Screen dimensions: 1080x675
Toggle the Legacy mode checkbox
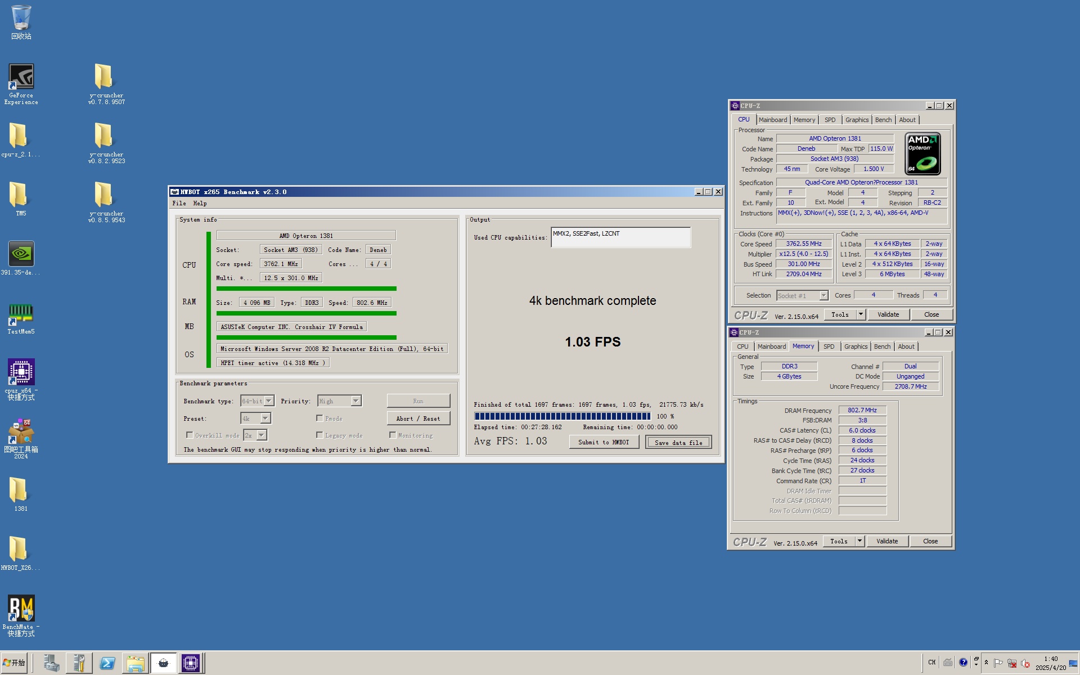pos(319,435)
